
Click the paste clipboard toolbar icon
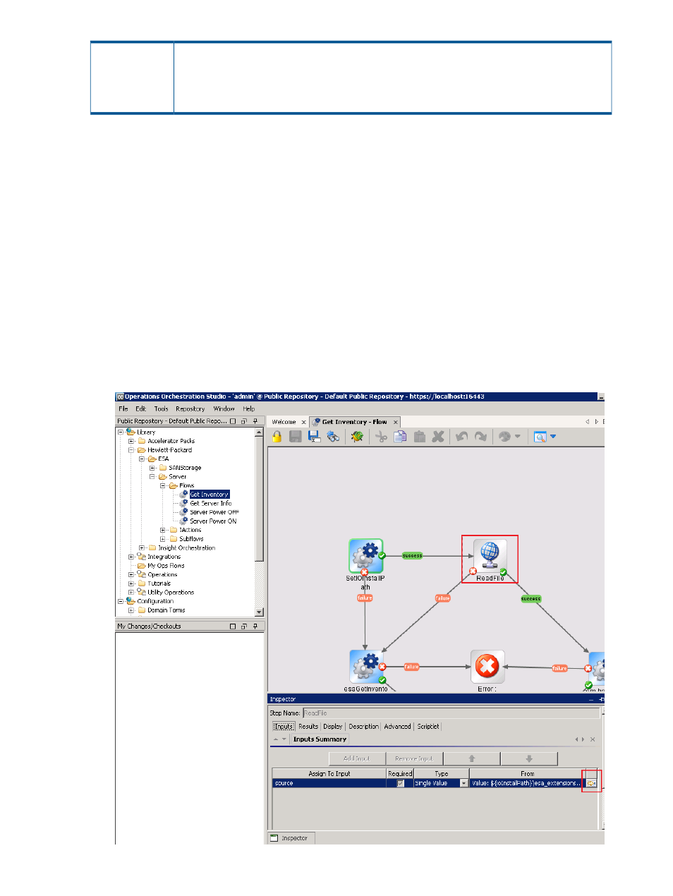419,437
